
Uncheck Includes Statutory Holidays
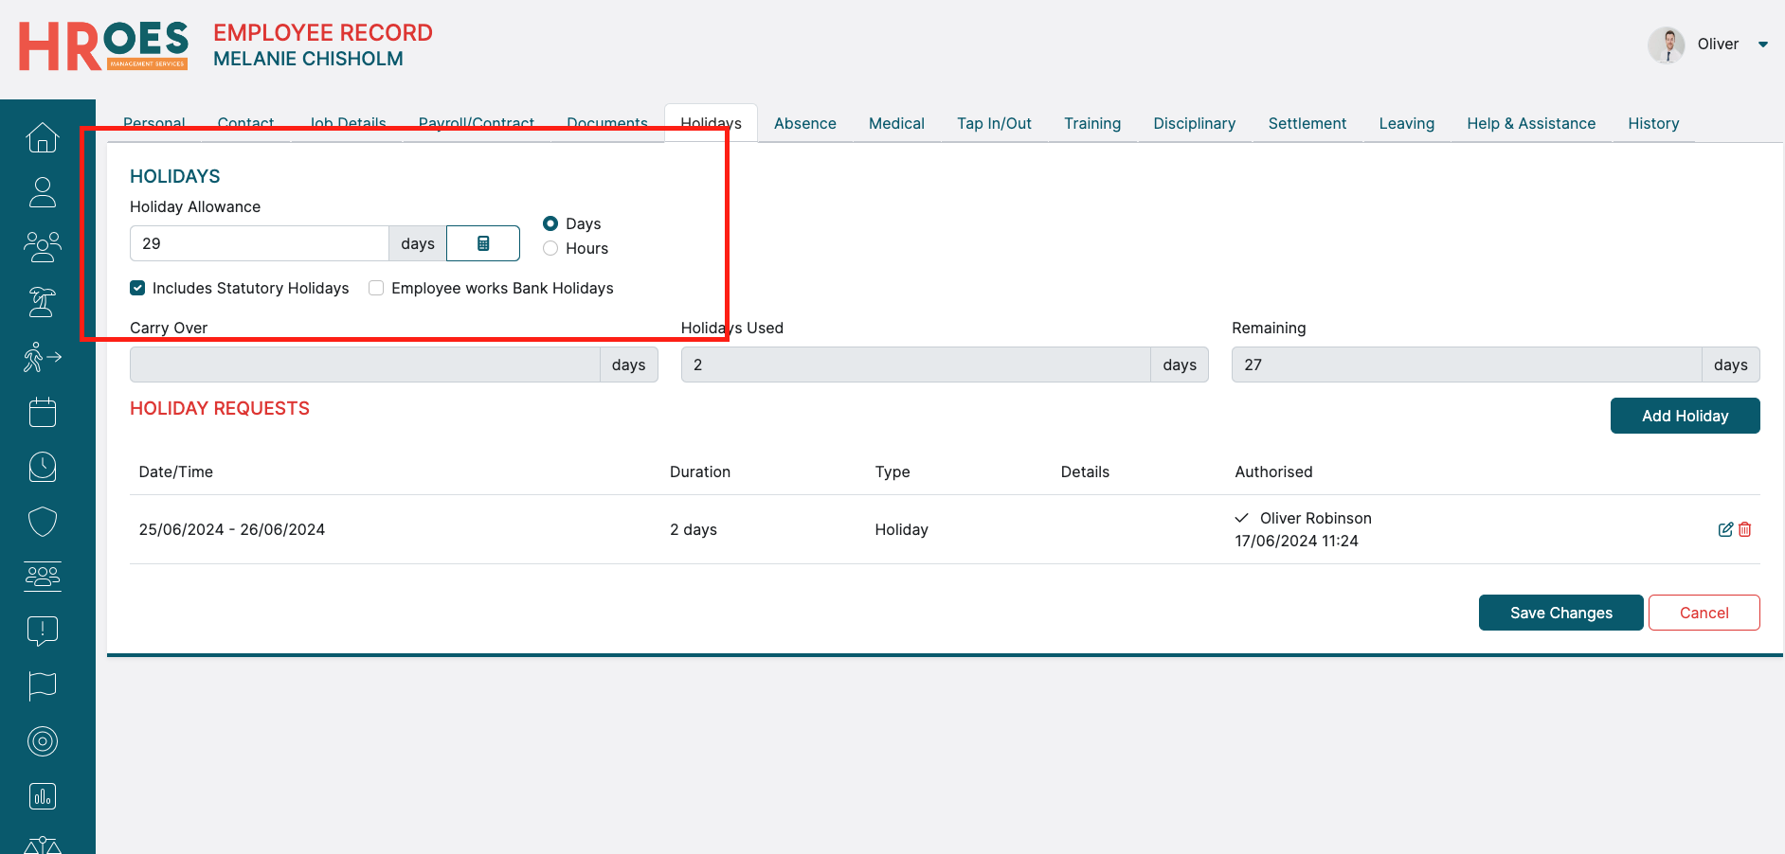coord(138,288)
